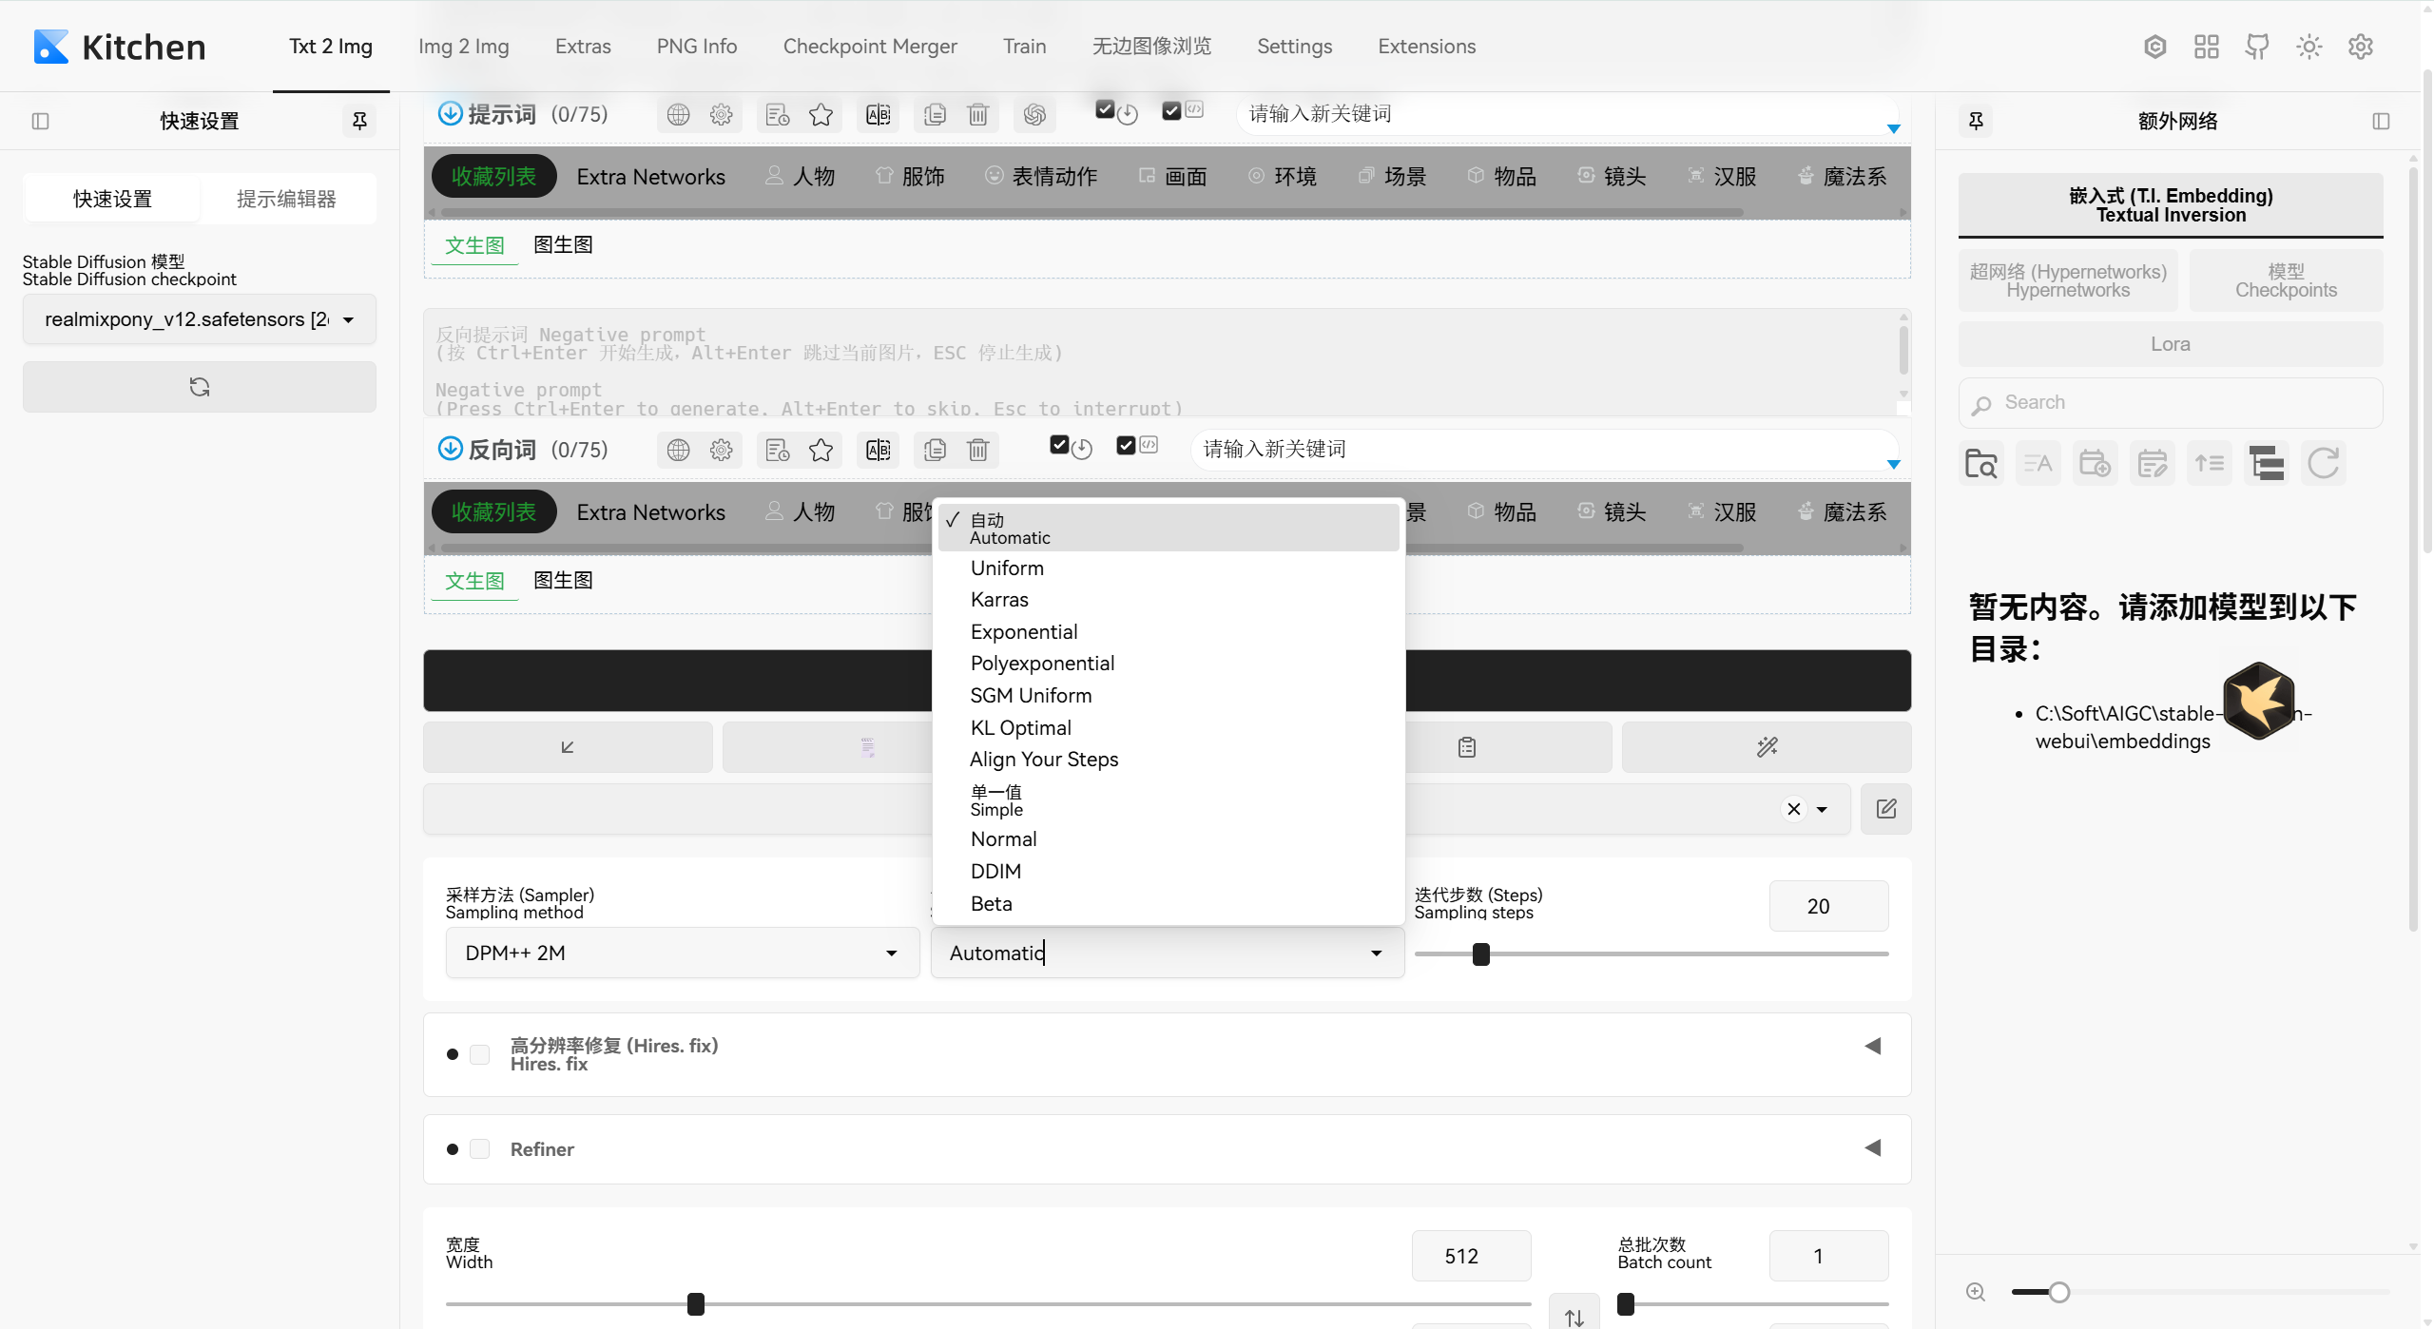
Task: Click the star favorite icon in prompt toolbar
Action: (x=821, y=115)
